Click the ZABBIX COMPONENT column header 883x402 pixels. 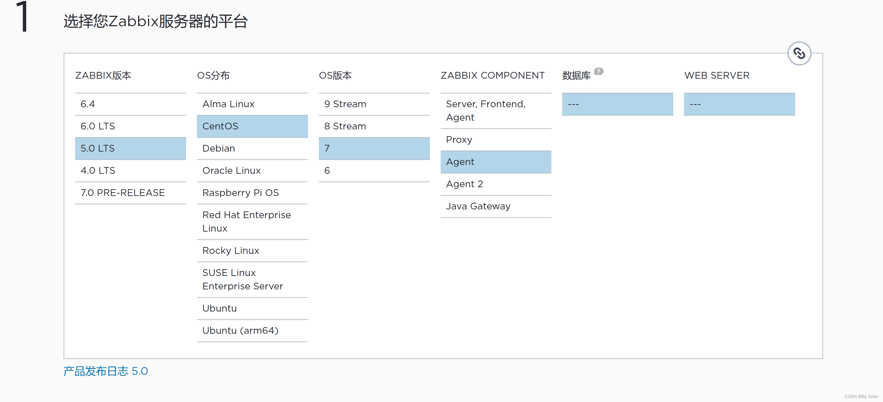click(x=493, y=75)
